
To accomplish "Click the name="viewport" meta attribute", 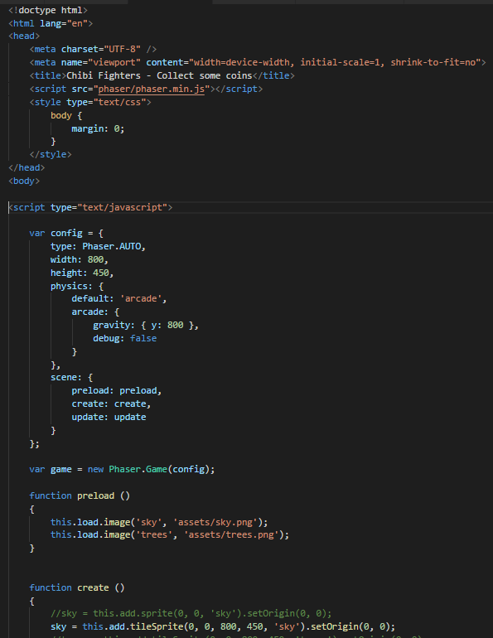I will point(101,62).
